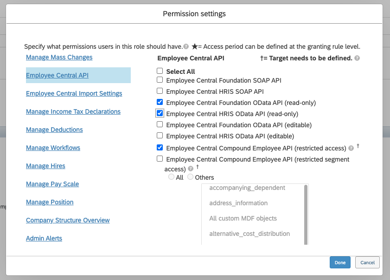Click the segment list scrollbar
390x280 pixels.
click(305, 214)
